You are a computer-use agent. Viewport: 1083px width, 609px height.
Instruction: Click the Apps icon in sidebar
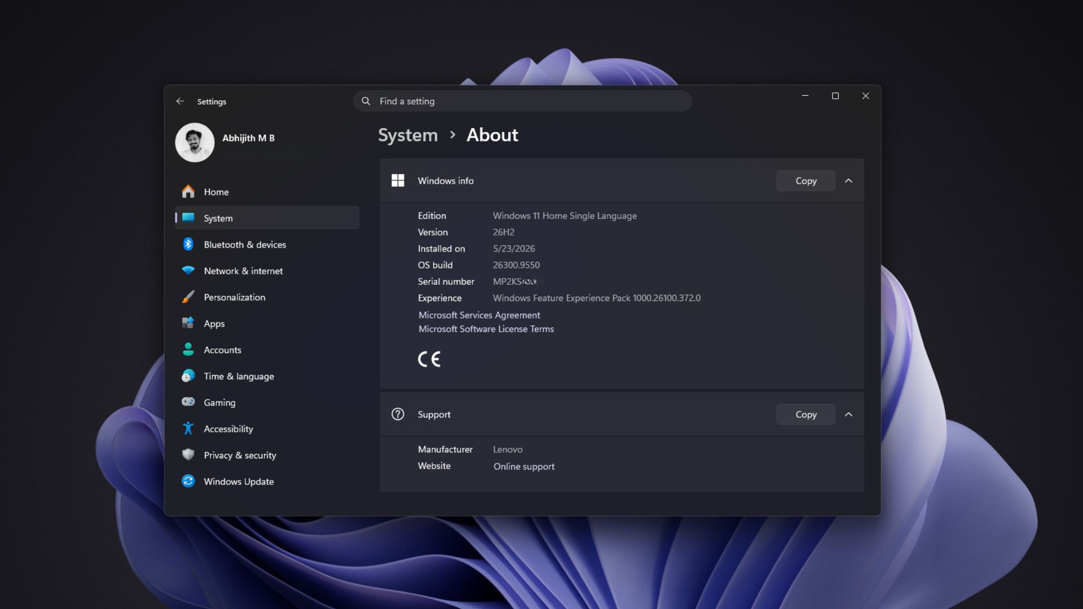point(188,323)
